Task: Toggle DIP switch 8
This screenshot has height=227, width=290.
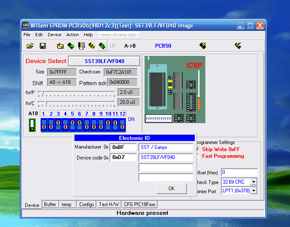Action: (94, 125)
